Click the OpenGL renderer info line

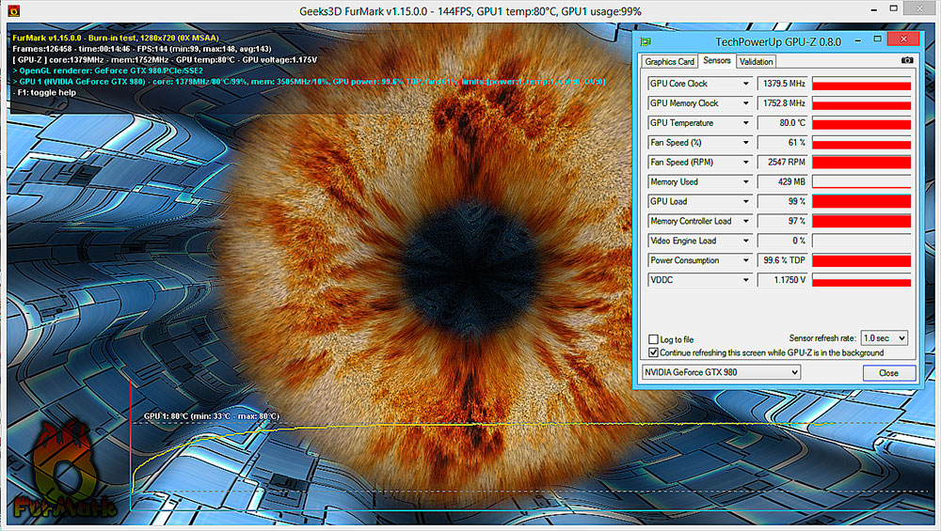click(x=108, y=70)
